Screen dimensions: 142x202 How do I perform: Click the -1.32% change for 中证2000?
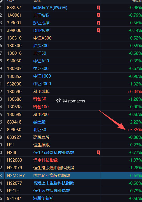[135, 84]
